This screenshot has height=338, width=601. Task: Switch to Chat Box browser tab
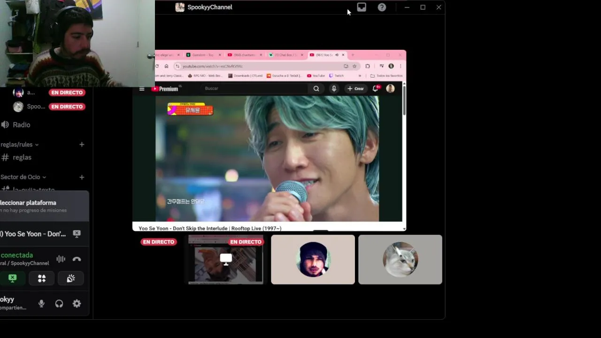(x=286, y=55)
